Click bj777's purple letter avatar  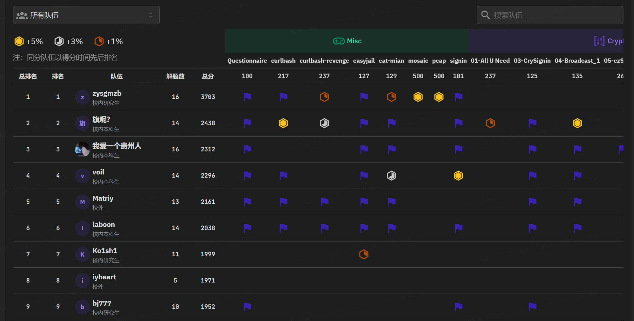pos(82,307)
